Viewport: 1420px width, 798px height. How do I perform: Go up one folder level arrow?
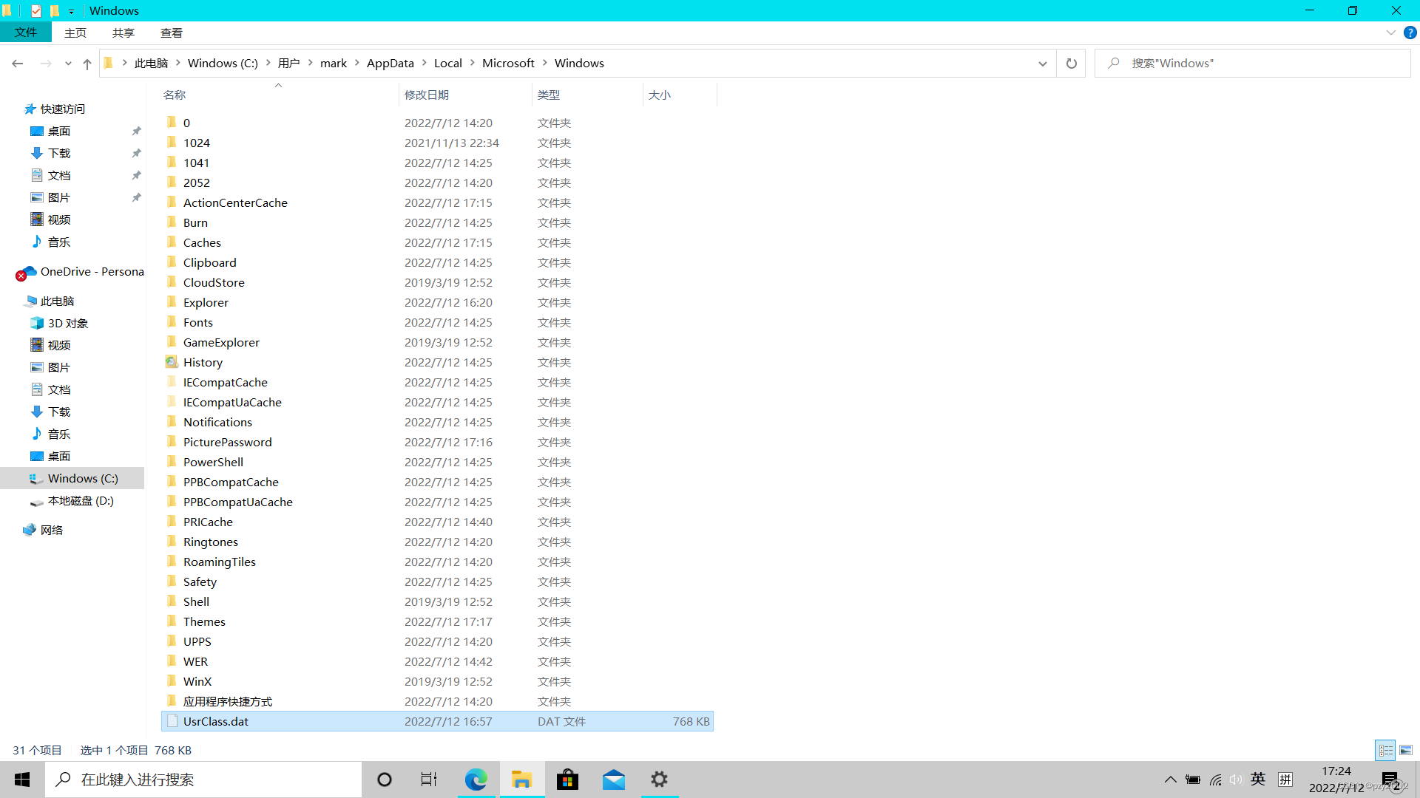(x=87, y=64)
